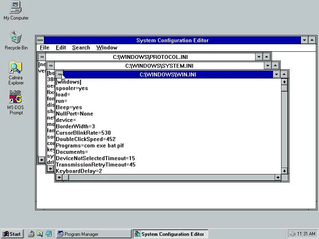Image resolution: width=319 pixels, height=239 pixels.
Task: Click the 11:31 AM taskbar clock
Action: 306,234
